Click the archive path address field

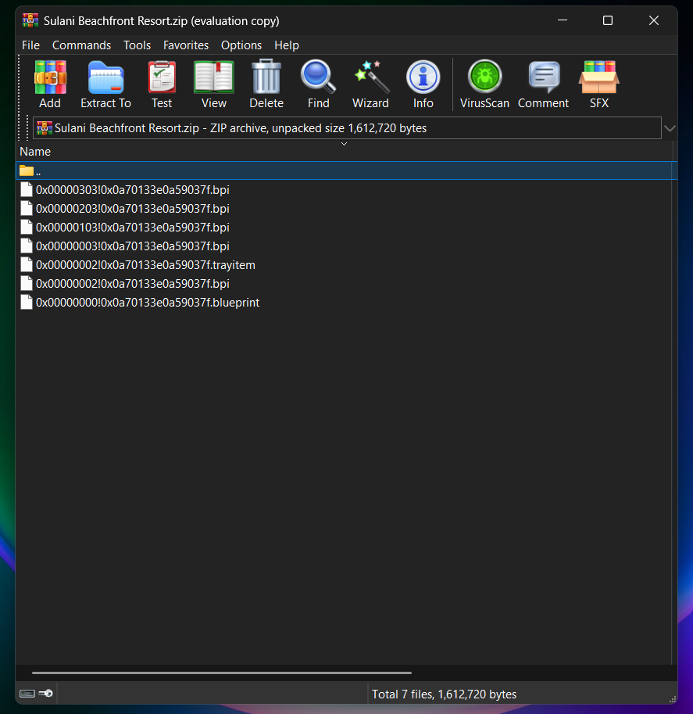(347, 128)
